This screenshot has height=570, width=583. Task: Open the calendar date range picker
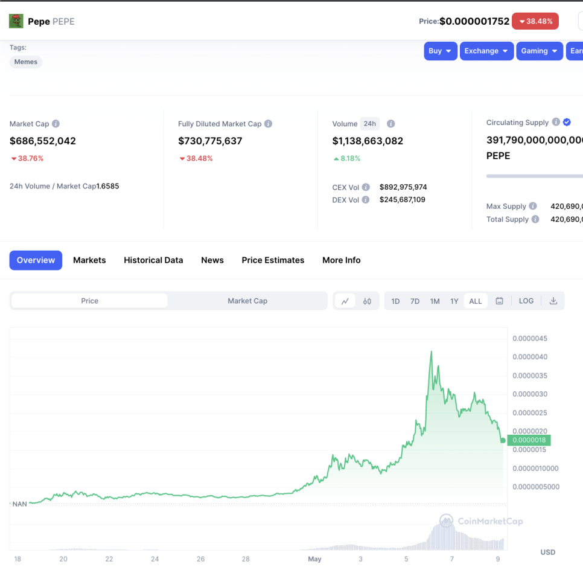coord(499,301)
